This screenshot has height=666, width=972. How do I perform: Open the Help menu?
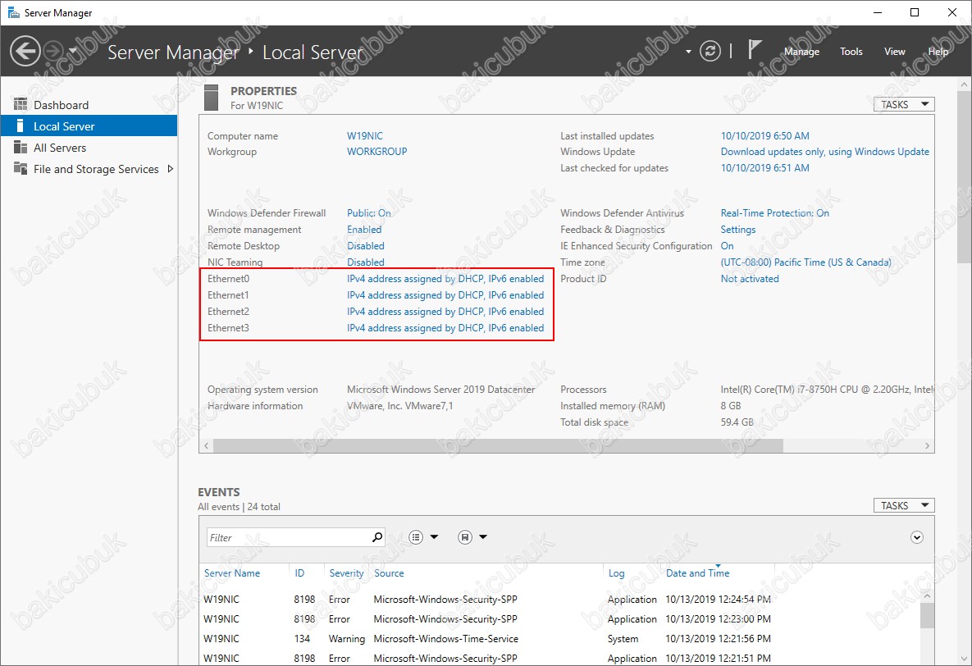tap(938, 52)
